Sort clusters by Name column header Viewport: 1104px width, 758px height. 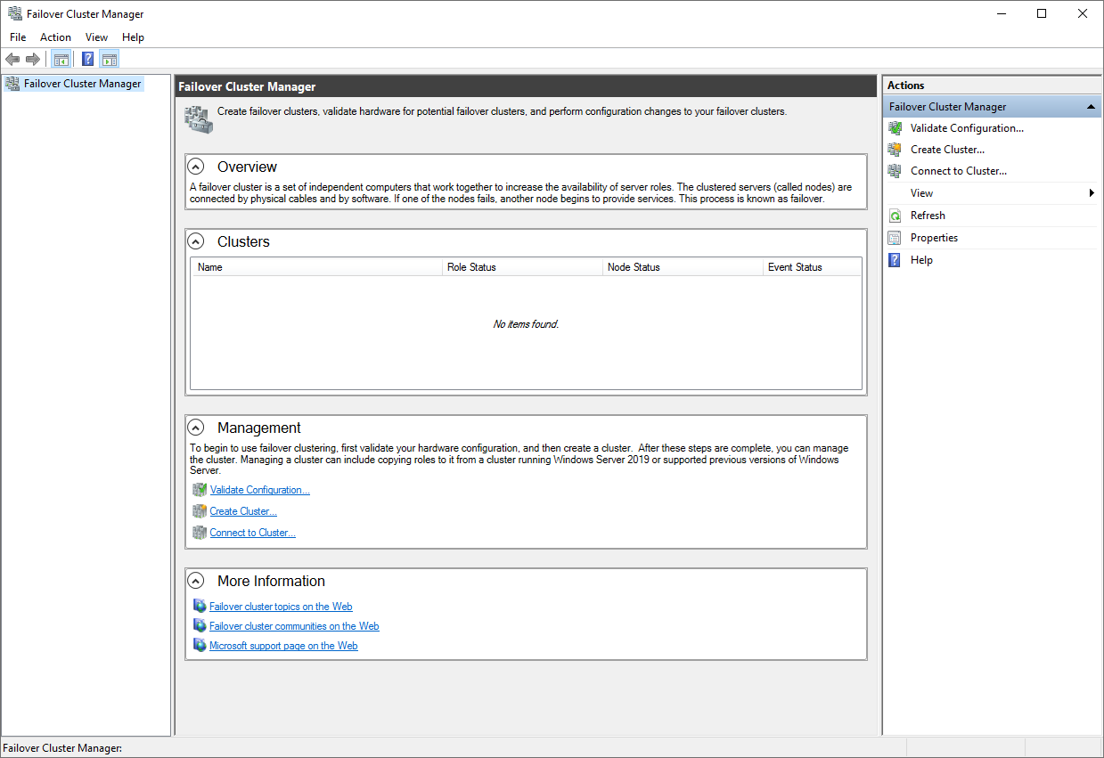coord(317,267)
